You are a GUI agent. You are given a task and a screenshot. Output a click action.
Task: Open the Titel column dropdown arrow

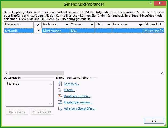109,25
